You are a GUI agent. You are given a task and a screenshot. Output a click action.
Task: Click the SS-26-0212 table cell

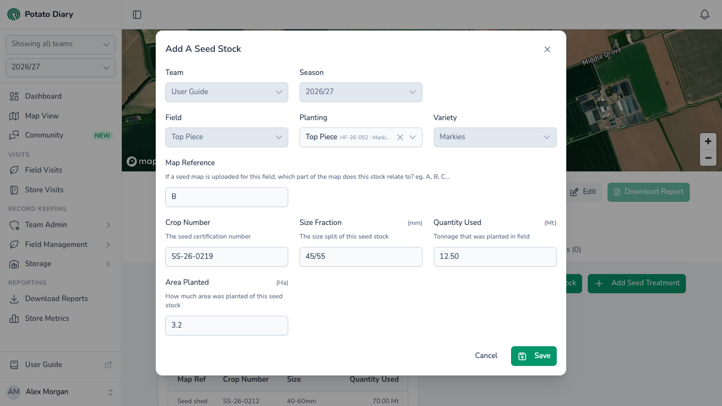pyautogui.click(x=241, y=401)
